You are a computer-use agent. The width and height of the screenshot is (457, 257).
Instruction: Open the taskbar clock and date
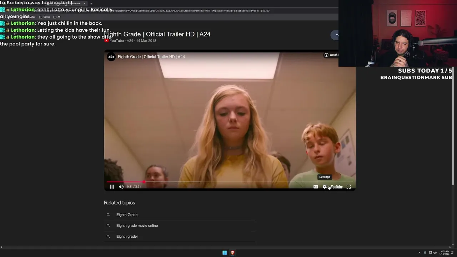click(x=445, y=253)
